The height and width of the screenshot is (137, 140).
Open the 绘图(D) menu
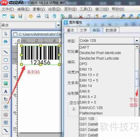[55, 9]
